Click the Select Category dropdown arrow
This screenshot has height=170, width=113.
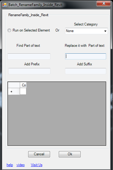(x=105, y=31)
